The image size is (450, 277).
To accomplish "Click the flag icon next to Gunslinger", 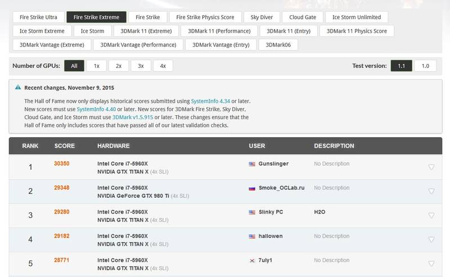I will point(252,164).
